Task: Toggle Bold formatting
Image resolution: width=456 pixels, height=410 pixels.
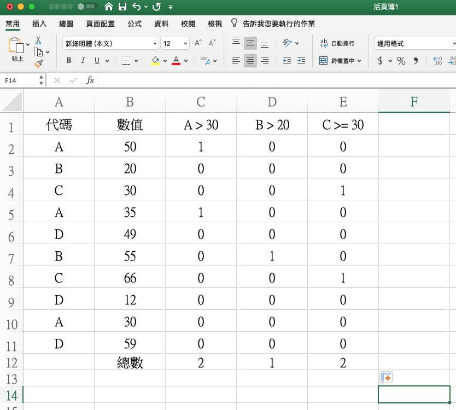Action: 69,61
